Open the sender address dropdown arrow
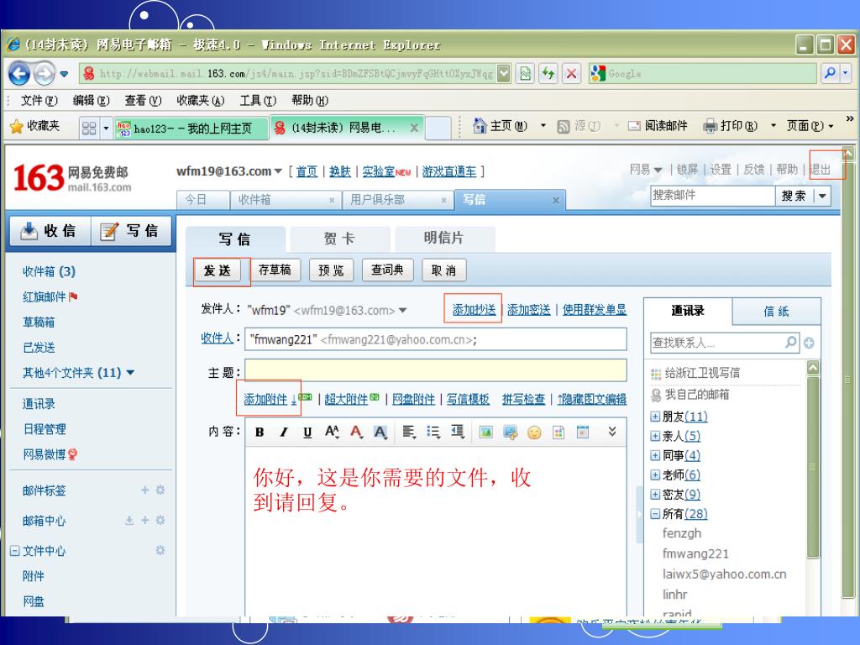Screen dimensions: 860x645 (403, 311)
